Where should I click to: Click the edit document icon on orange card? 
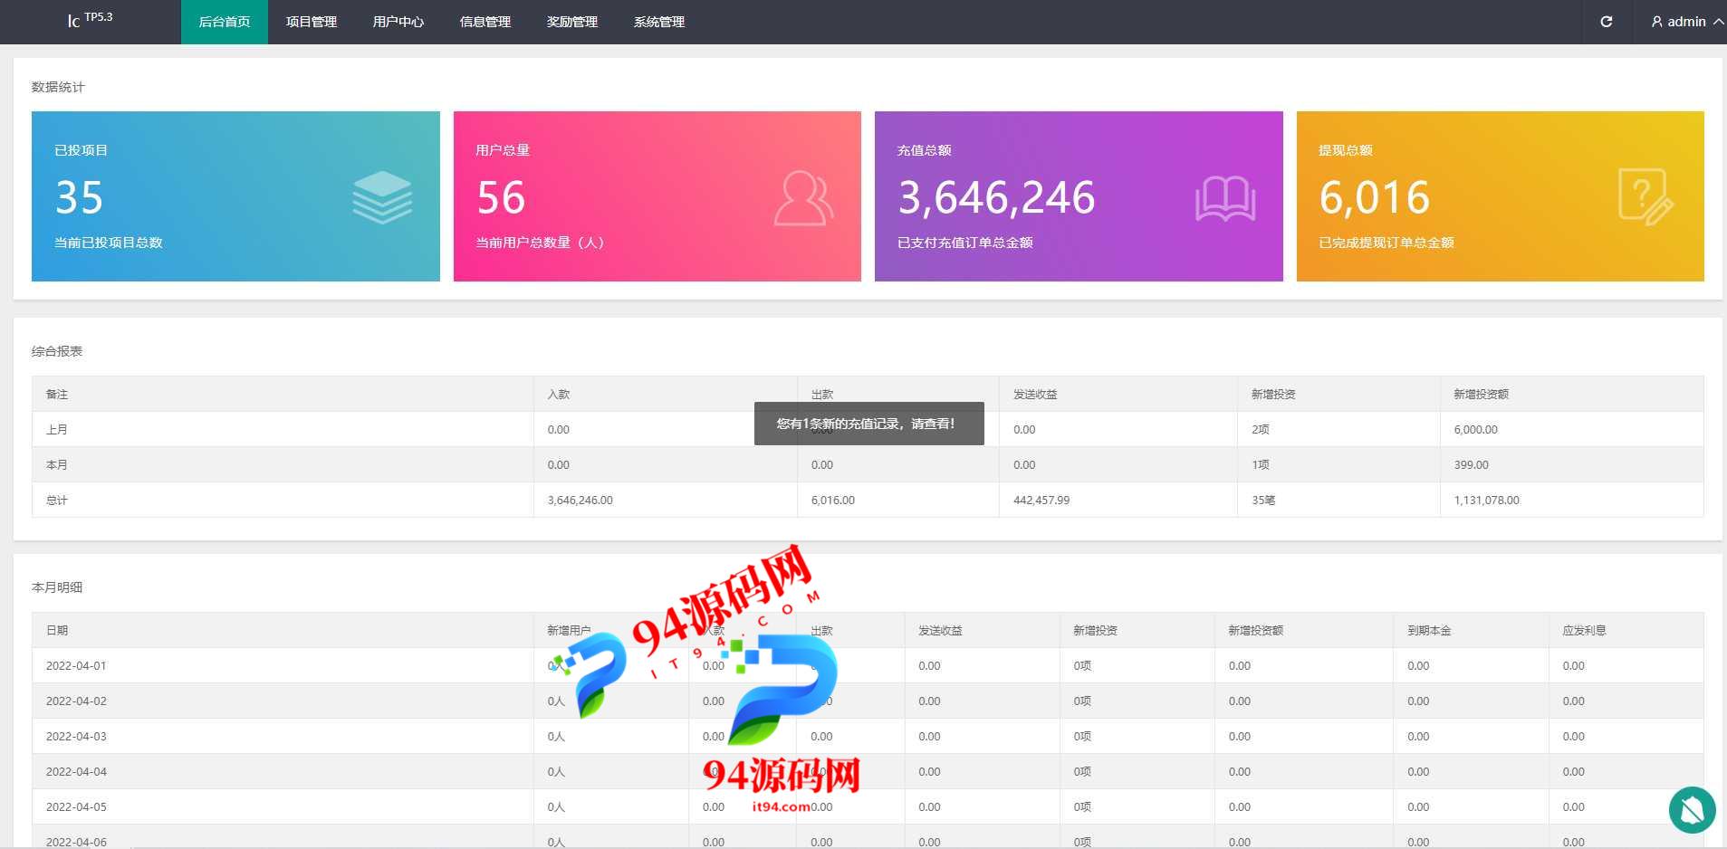pyautogui.click(x=1645, y=197)
